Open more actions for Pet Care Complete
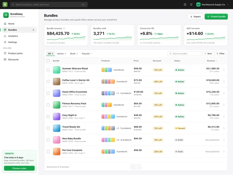Viewport: 233px width, 175px height. [224, 151]
